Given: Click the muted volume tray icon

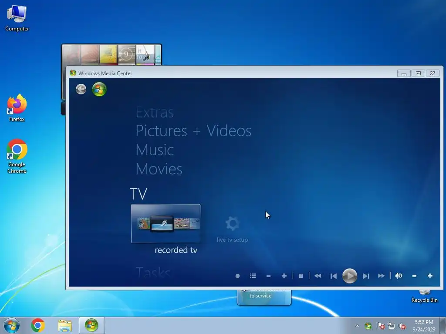Looking at the screenshot, I should point(402,326).
